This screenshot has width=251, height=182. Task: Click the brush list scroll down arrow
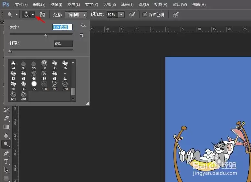click(x=73, y=99)
